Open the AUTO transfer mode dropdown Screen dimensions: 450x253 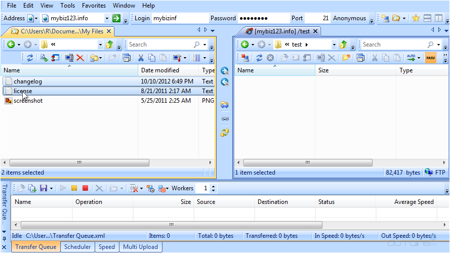(419, 58)
